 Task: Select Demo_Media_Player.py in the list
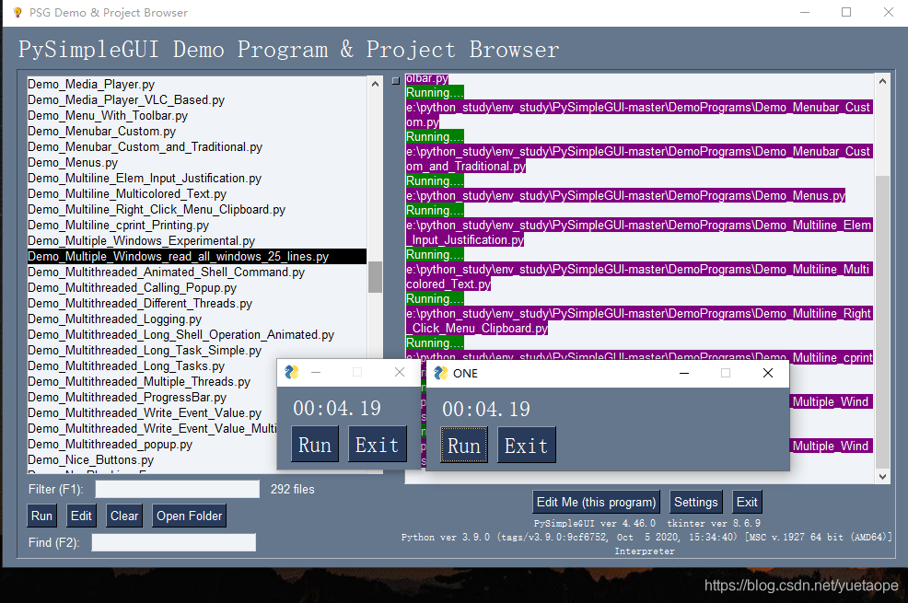pyautogui.click(x=197, y=85)
